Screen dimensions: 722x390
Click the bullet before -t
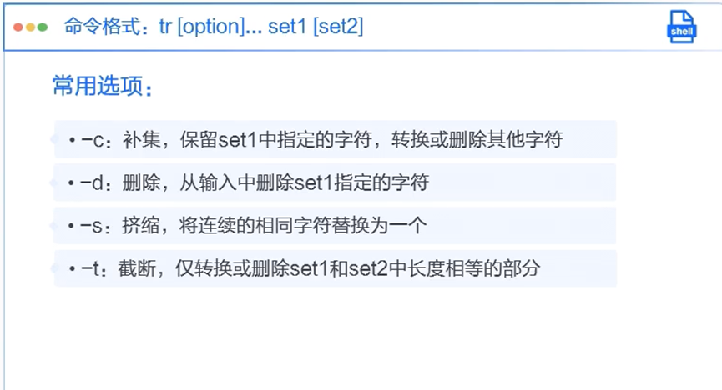coord(72,268)
